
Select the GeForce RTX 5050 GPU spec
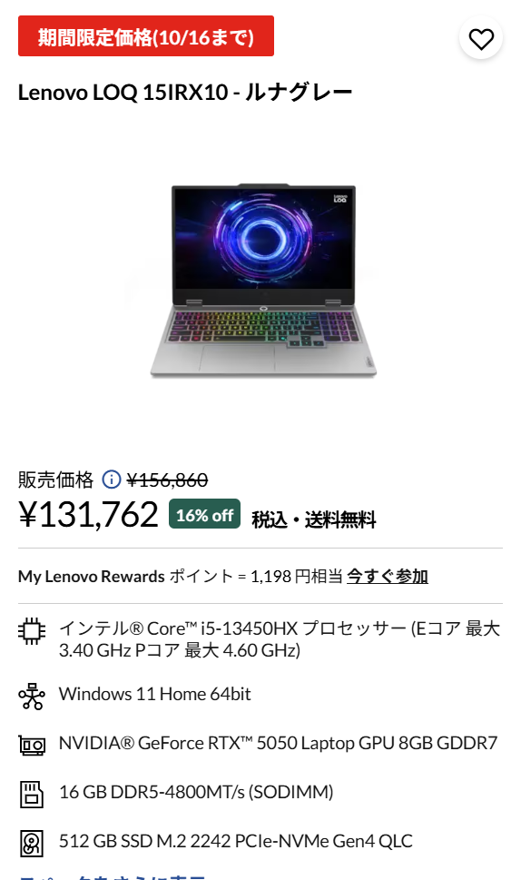(278, 743)
